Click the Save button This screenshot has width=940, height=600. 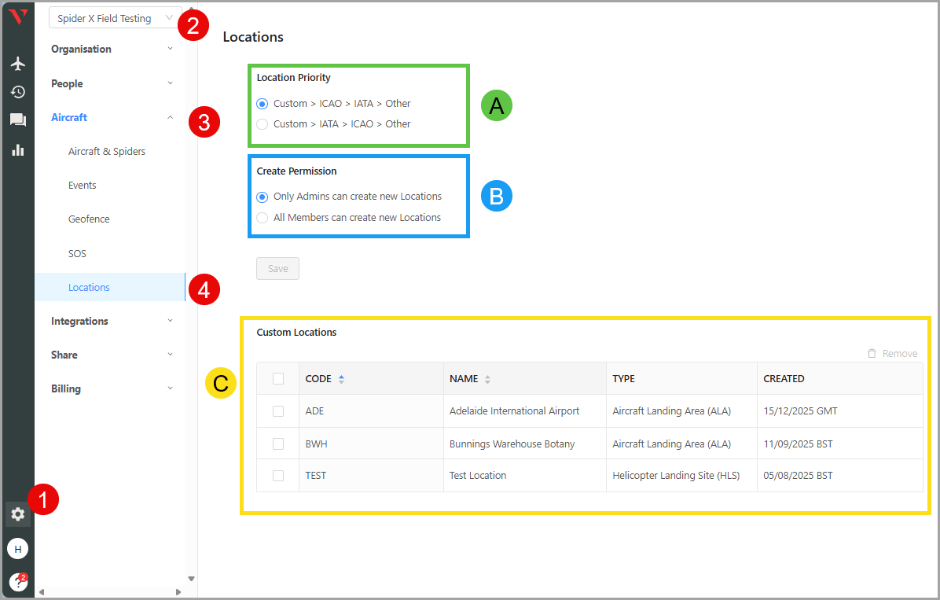pos(277,269)
